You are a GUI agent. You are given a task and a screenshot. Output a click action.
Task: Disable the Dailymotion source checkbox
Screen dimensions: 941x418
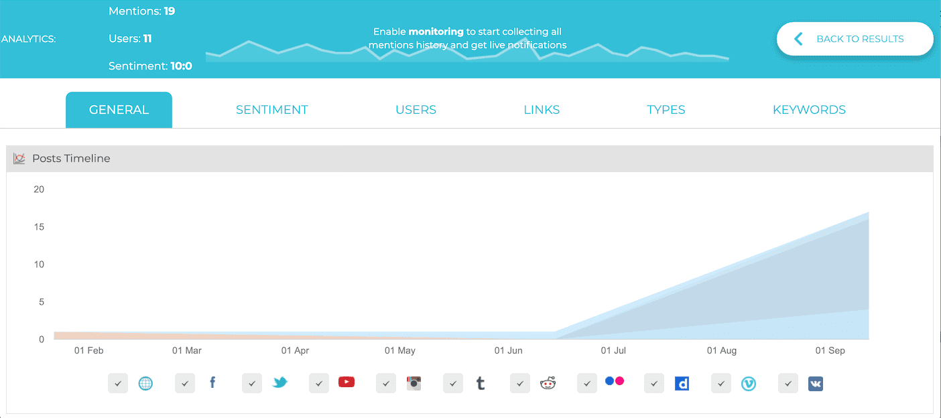[x=654, y=383]
